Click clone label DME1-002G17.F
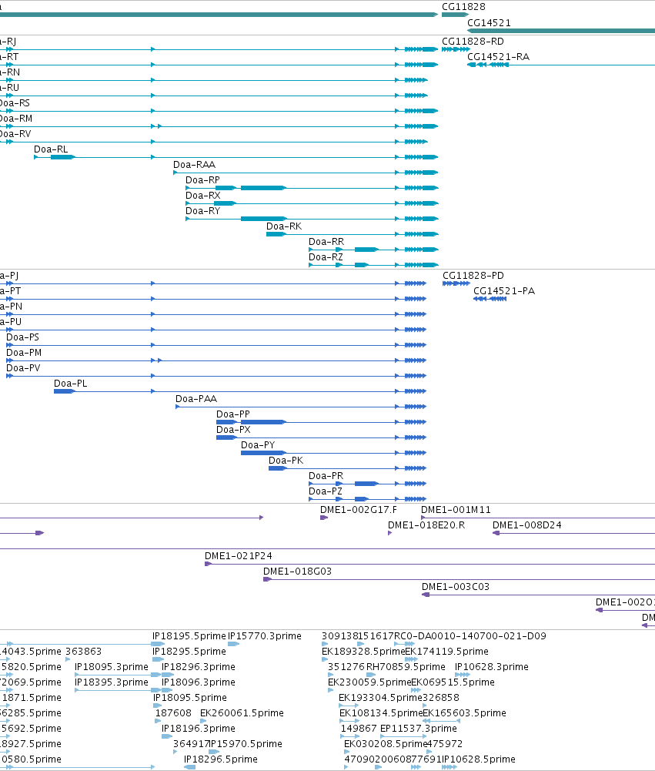The image size is (655, 771). coord(359,510)
